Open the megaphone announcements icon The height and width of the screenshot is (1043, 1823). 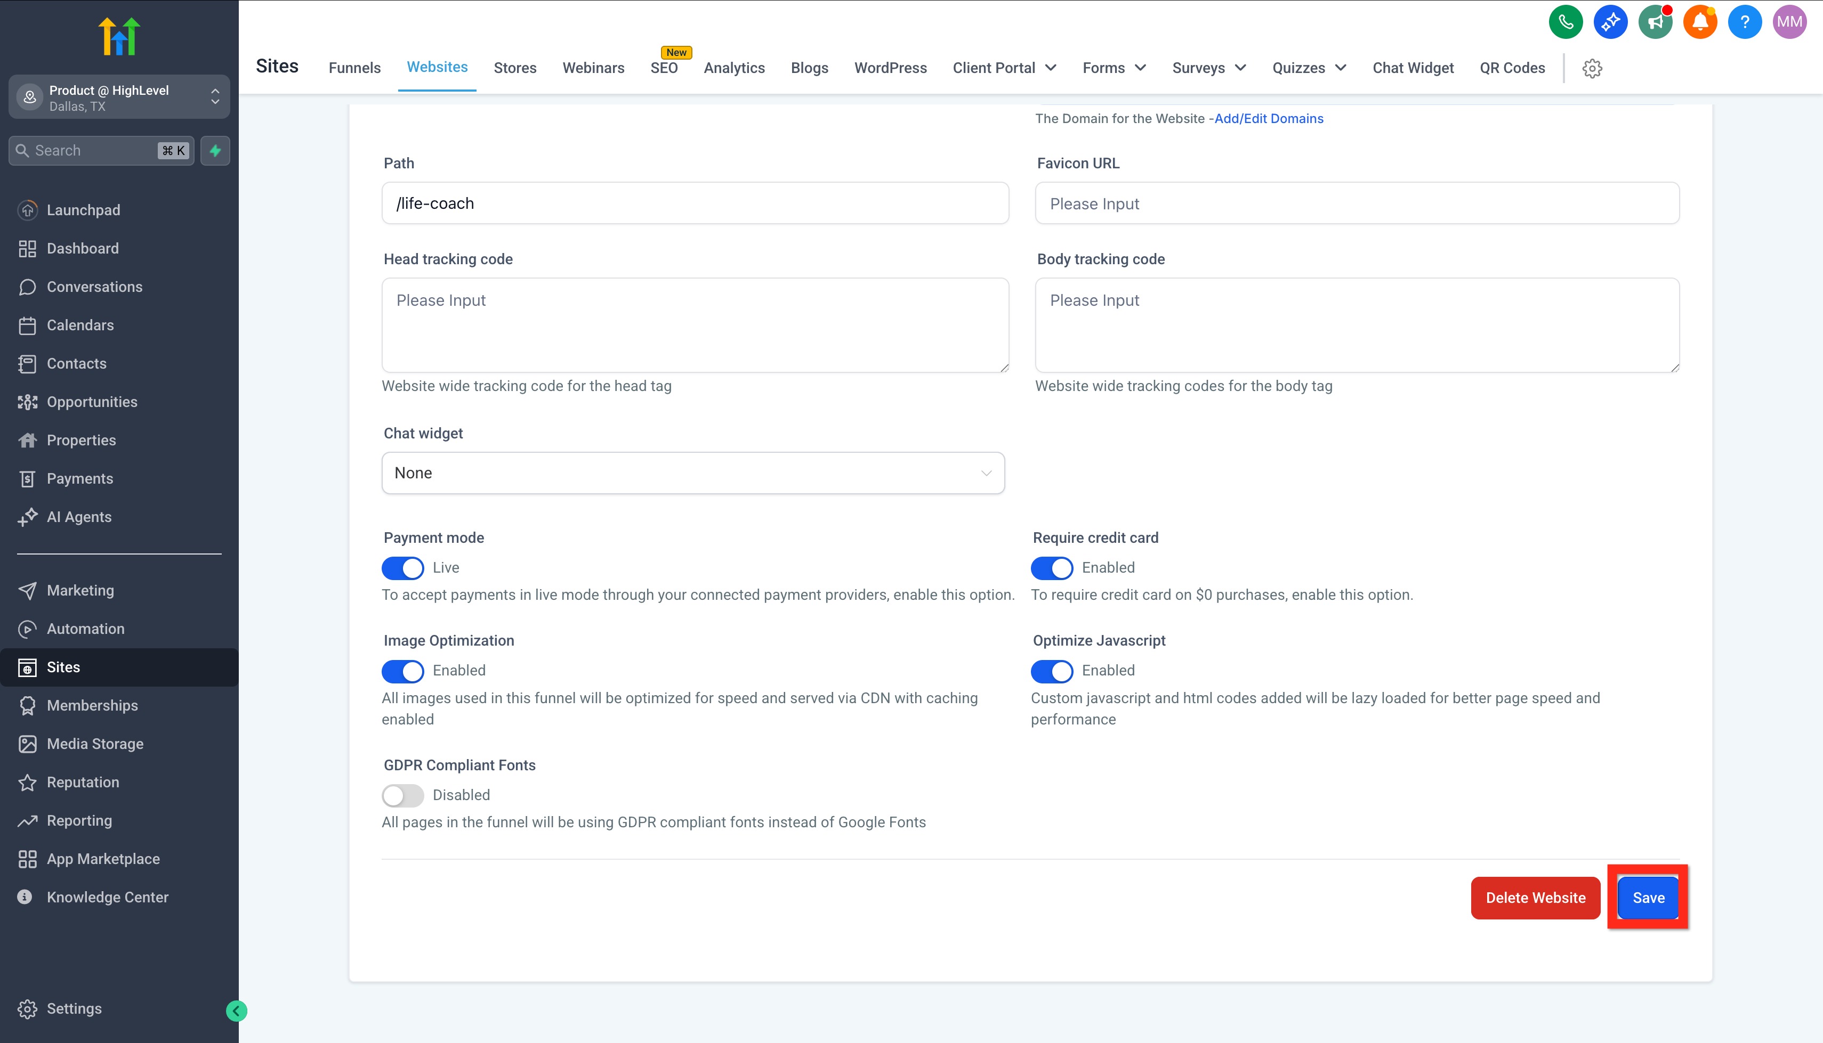(1655, 22)
